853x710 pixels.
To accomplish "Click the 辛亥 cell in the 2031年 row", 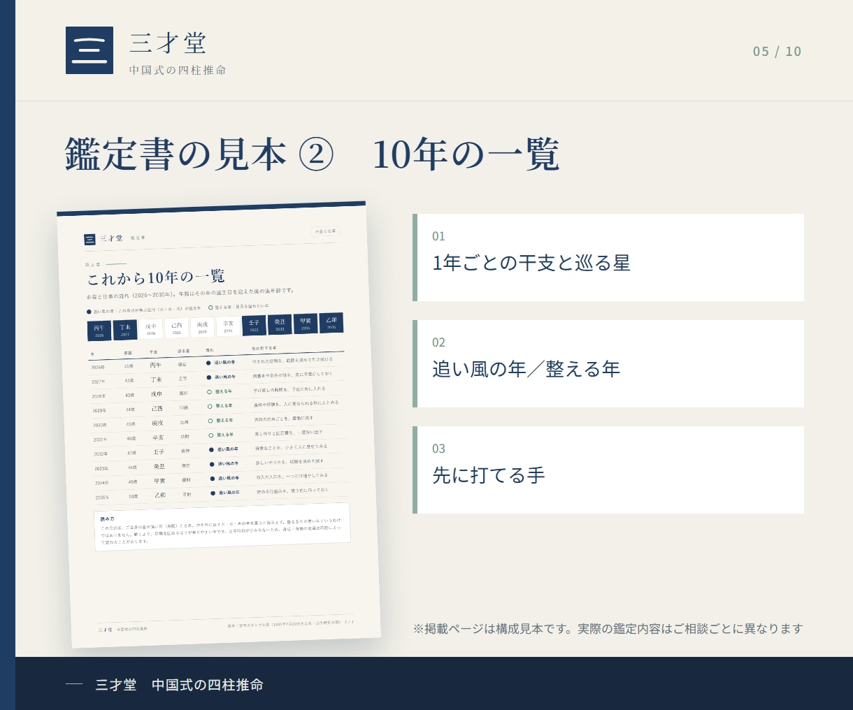I will (159, 437).
